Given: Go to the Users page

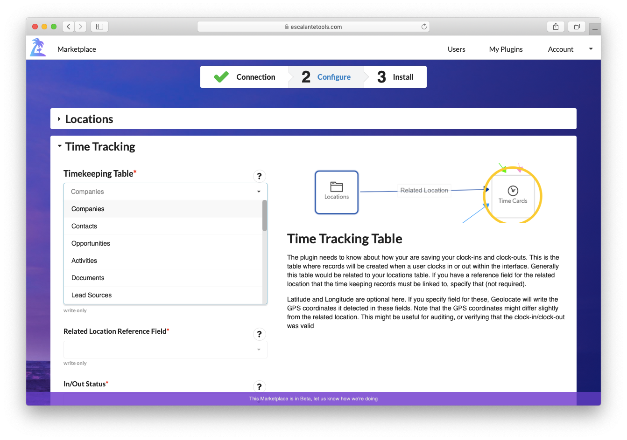Looking at the screenshot, I should point(456,49).
